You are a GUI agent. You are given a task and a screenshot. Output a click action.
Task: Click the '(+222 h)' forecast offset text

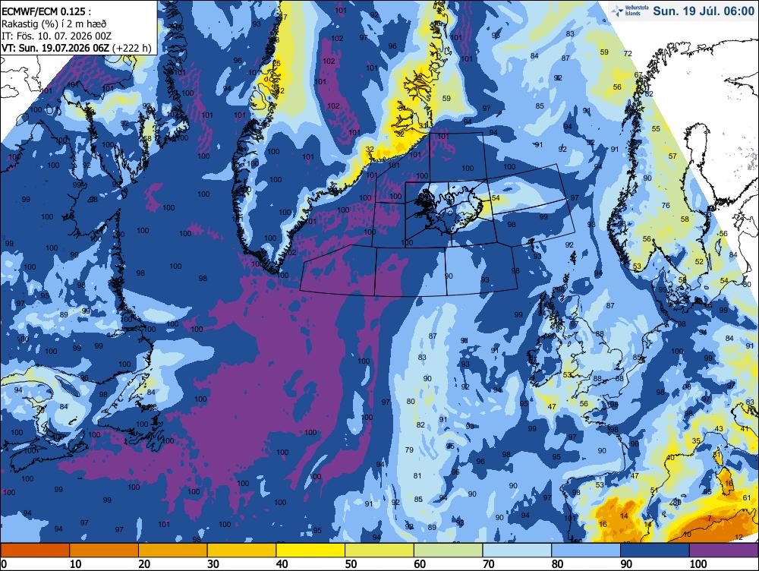[131, 48]
